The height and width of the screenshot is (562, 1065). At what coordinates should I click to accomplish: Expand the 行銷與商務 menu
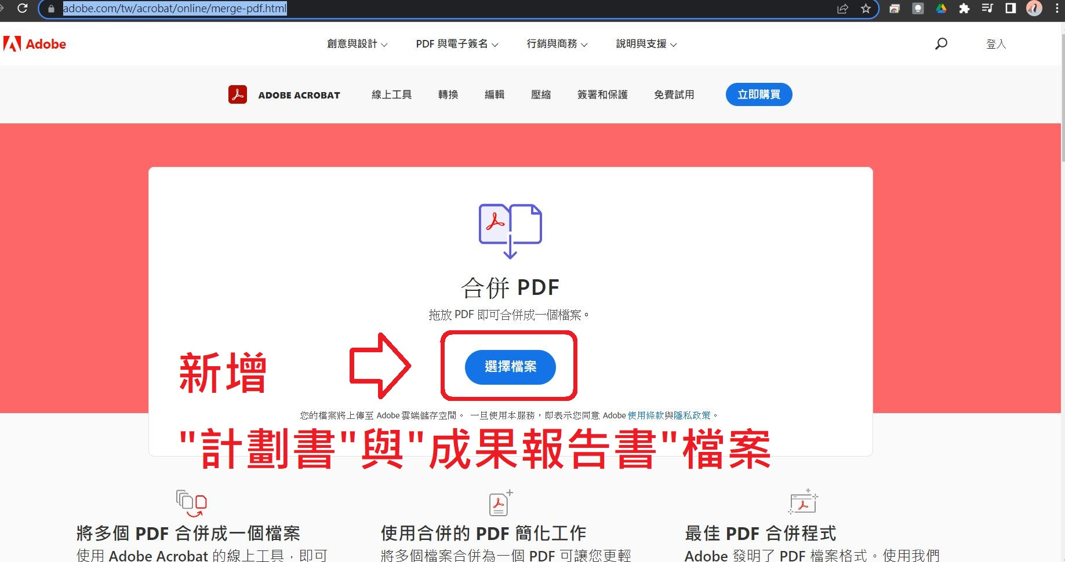click(557, 44)
